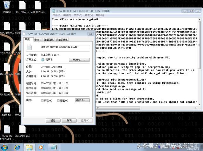Image resolution: width=203 pixels, height=151 pixels.
Task: Click 高级(D)... advanced attributes button
Action: 82,100
